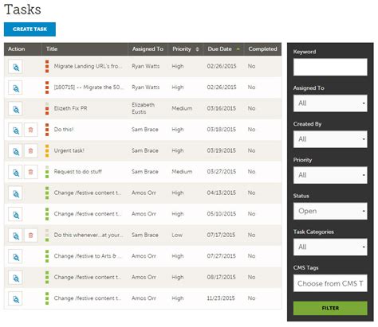Delete the 'Urgent task!' row

pyautogui.click(x=31, y=151)
